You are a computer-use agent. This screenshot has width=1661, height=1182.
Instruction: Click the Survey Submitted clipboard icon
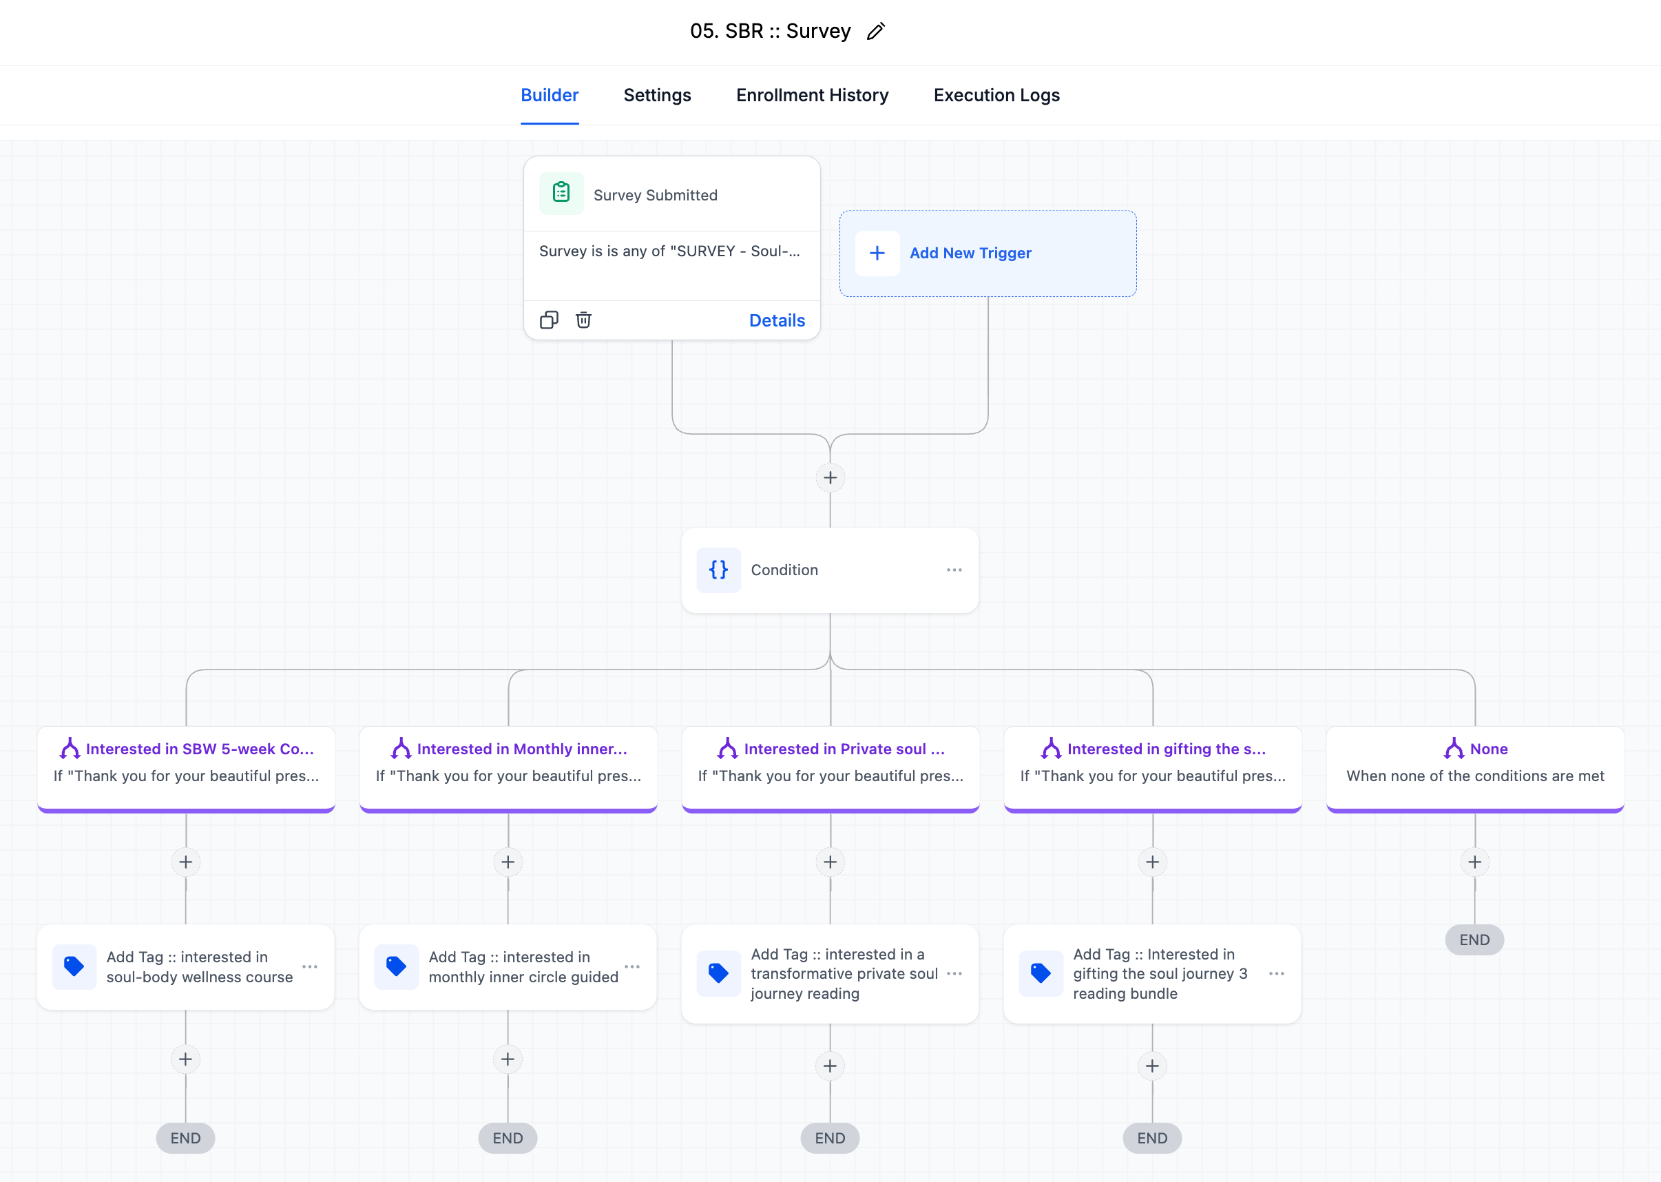561,193
